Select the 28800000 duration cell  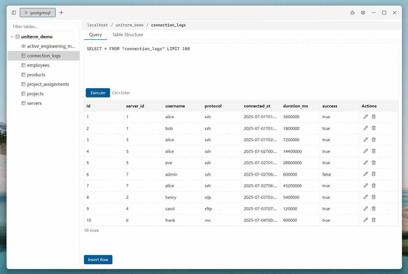300,163
